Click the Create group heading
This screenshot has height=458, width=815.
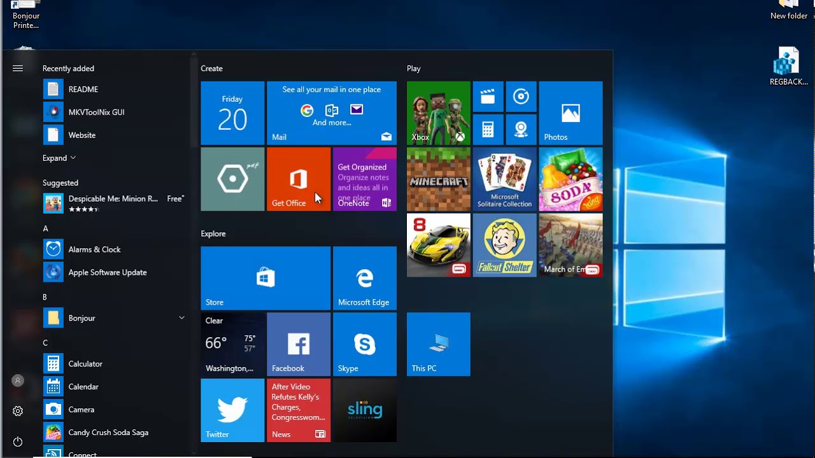212,68
